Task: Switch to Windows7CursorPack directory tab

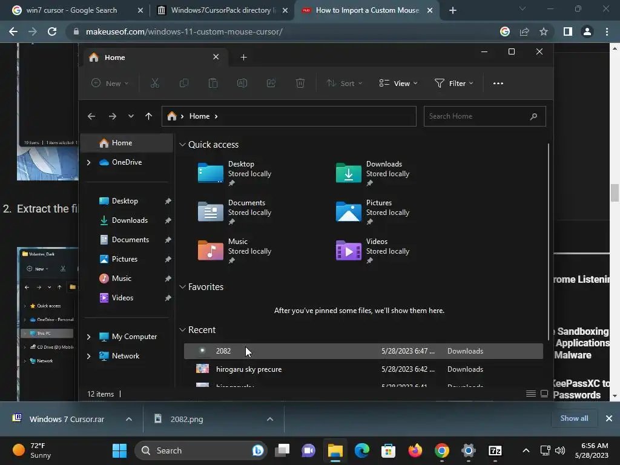Action: point(222,10)
